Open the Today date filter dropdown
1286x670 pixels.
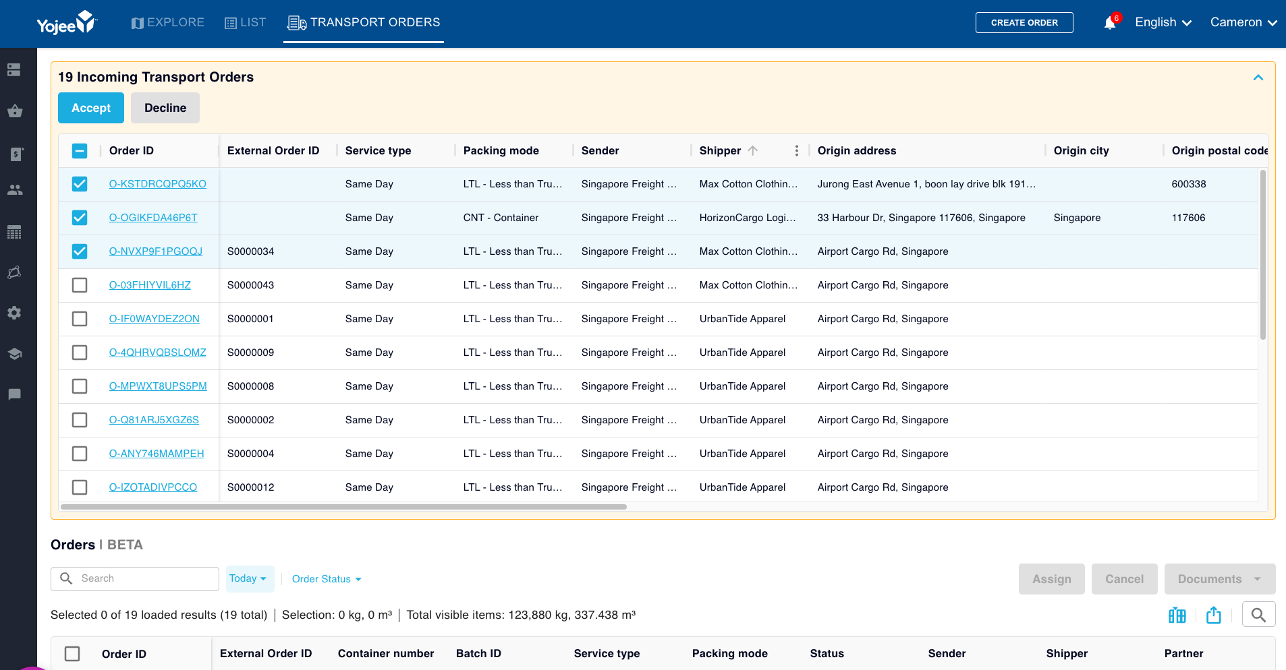pos(249,578)
